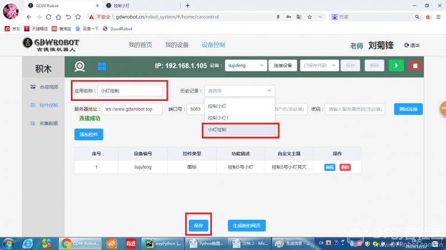Click the browser back arrow
This screenshot has height=250, width=446.
click(x=29, y=17)
